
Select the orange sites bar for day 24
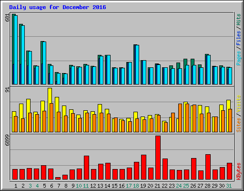[180, 118]
